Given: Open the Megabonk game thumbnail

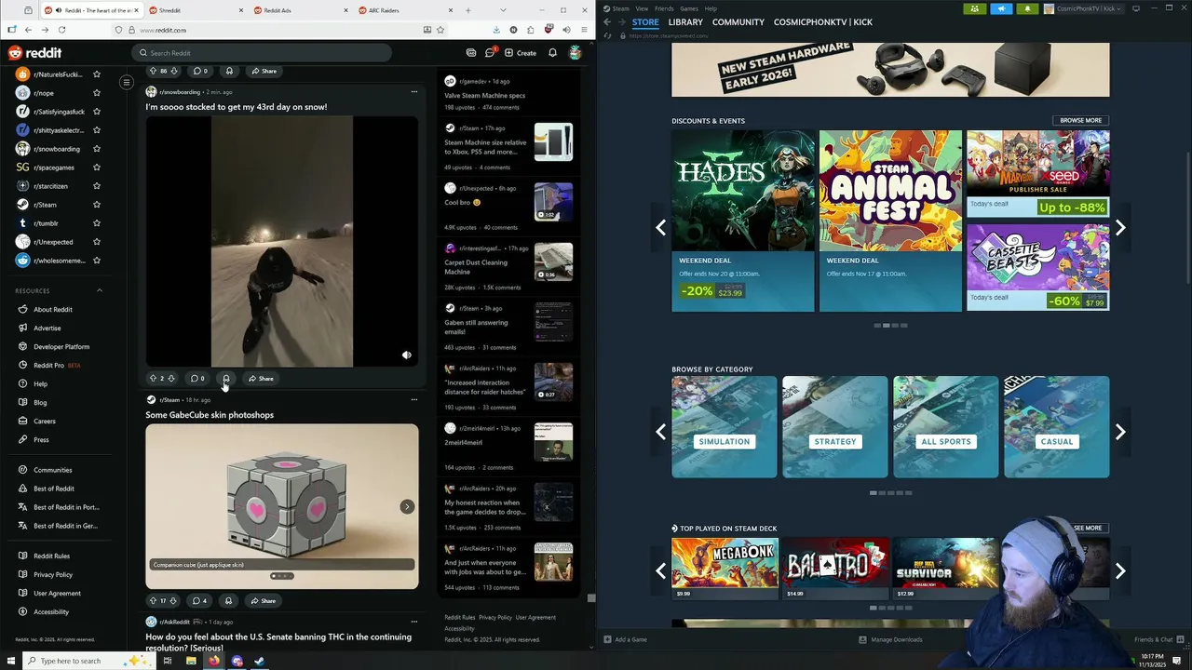Looking at the screenshot, I should tap(725, 568).
